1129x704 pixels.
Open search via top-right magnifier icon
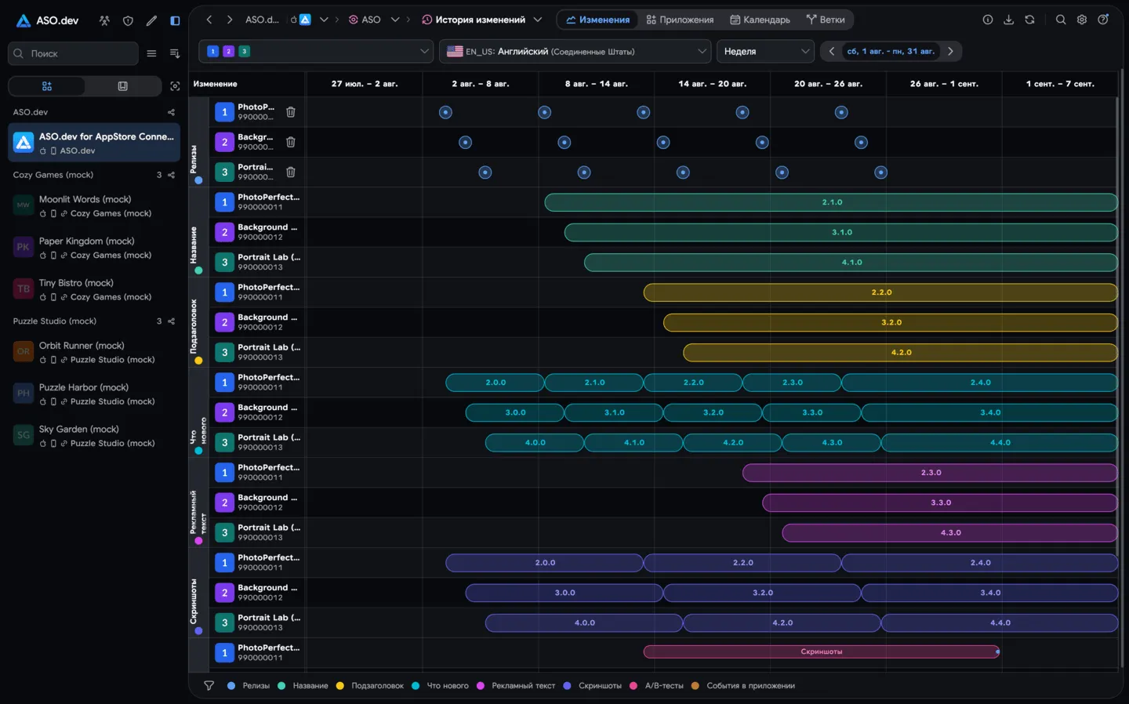(x=1061, y=20)
